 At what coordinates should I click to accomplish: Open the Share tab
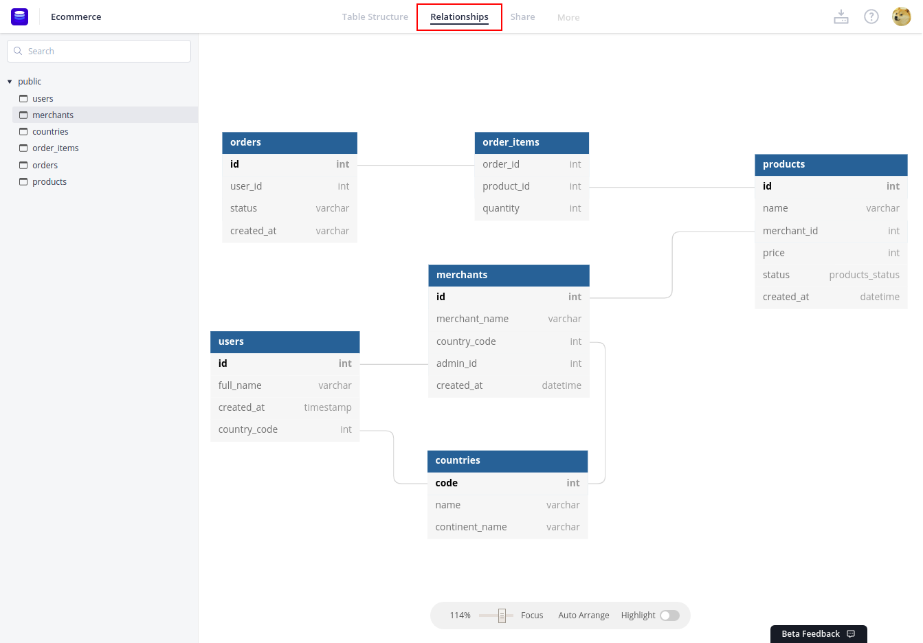point(522,16)
